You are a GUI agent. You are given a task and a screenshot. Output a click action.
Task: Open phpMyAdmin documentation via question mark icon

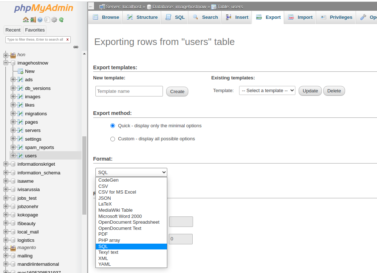(x=40, y=20)
